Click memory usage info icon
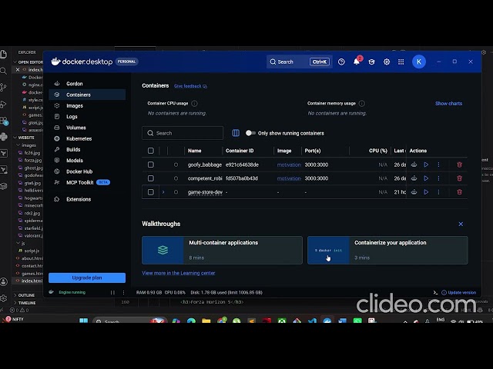 [362, 103]
